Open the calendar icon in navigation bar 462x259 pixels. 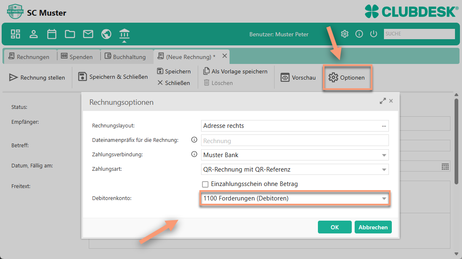coord(52,34)
